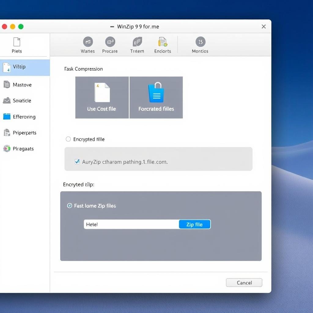This screenshot has width=313, height=313.
Task: Close the dialog with the X
Action: coord(264,27)
